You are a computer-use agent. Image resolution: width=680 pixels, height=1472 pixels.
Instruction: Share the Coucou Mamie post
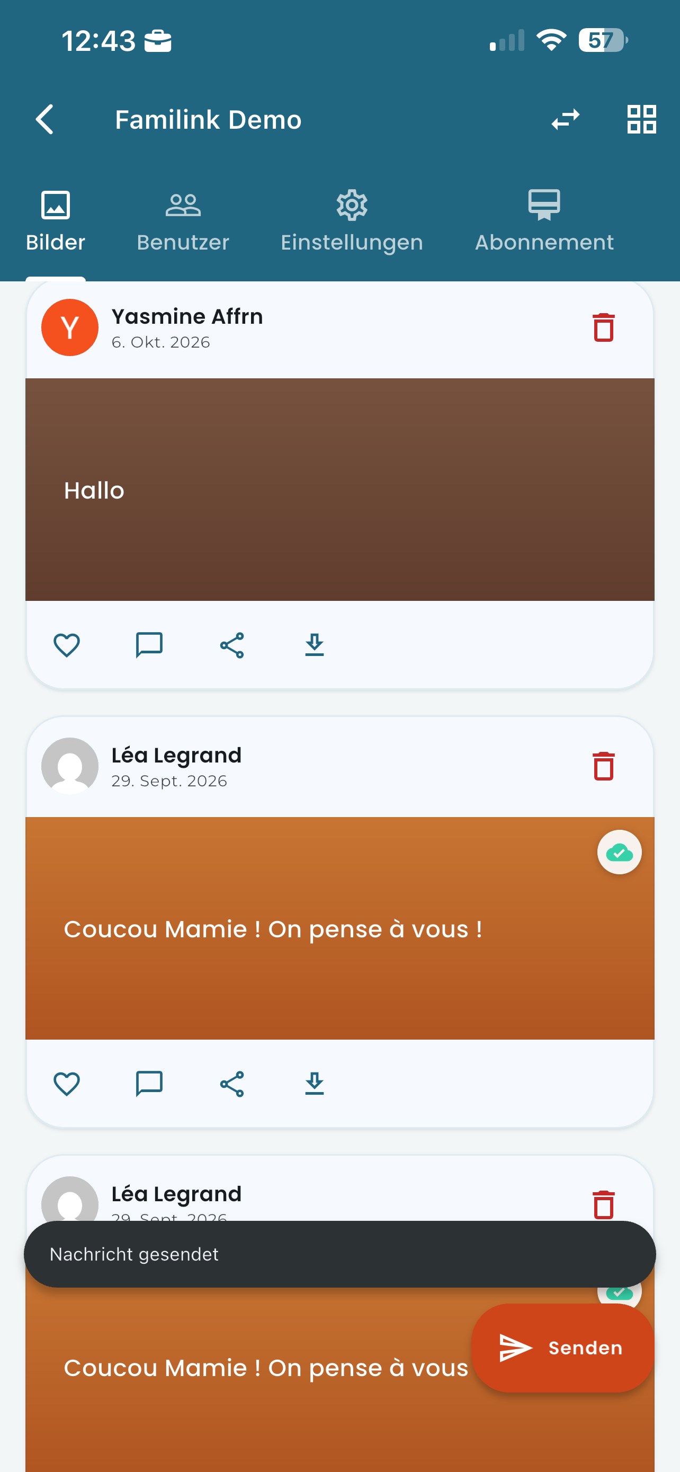point(232,1084)
